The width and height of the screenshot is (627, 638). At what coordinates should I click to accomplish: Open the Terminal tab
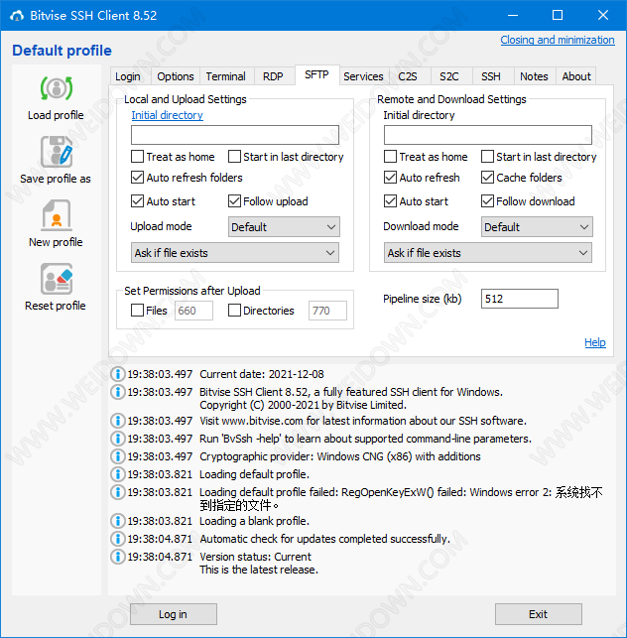pyautogui.click(x=226, y=76)
